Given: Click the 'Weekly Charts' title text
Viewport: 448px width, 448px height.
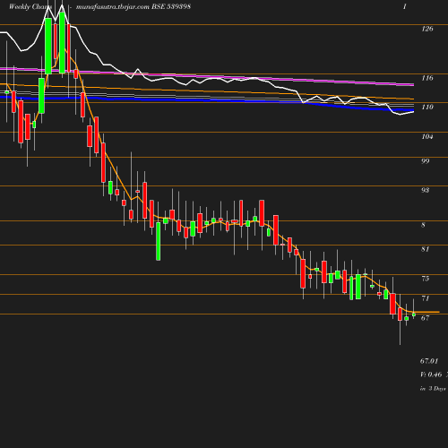Looking at the screenshot, I should pos(30,6).
